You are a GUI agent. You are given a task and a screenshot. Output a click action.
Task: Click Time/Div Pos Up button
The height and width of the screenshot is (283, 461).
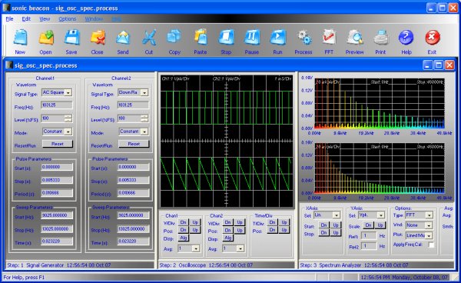[x=284, y=230]
